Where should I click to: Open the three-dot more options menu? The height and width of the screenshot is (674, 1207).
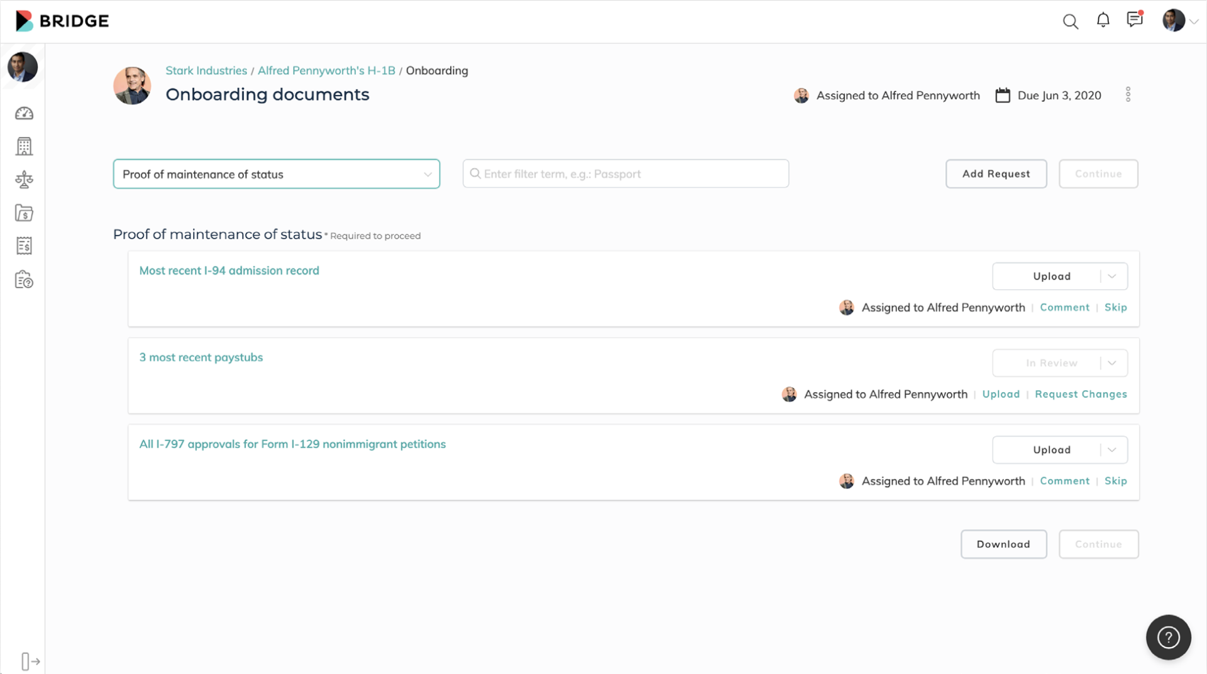(x=1128, y=94)
